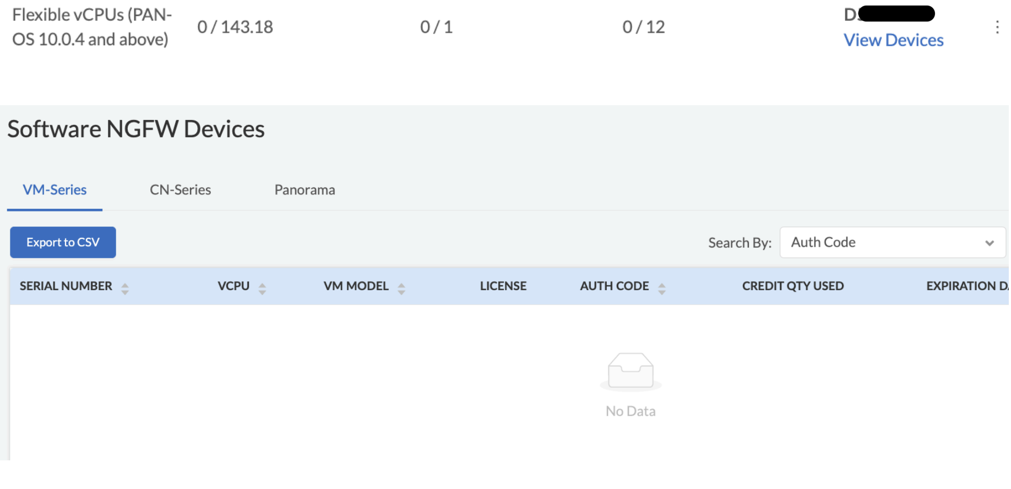Click the No Data empty tray icon
Viewport: 1011px width, 489px height.
[x=630, y=371]
